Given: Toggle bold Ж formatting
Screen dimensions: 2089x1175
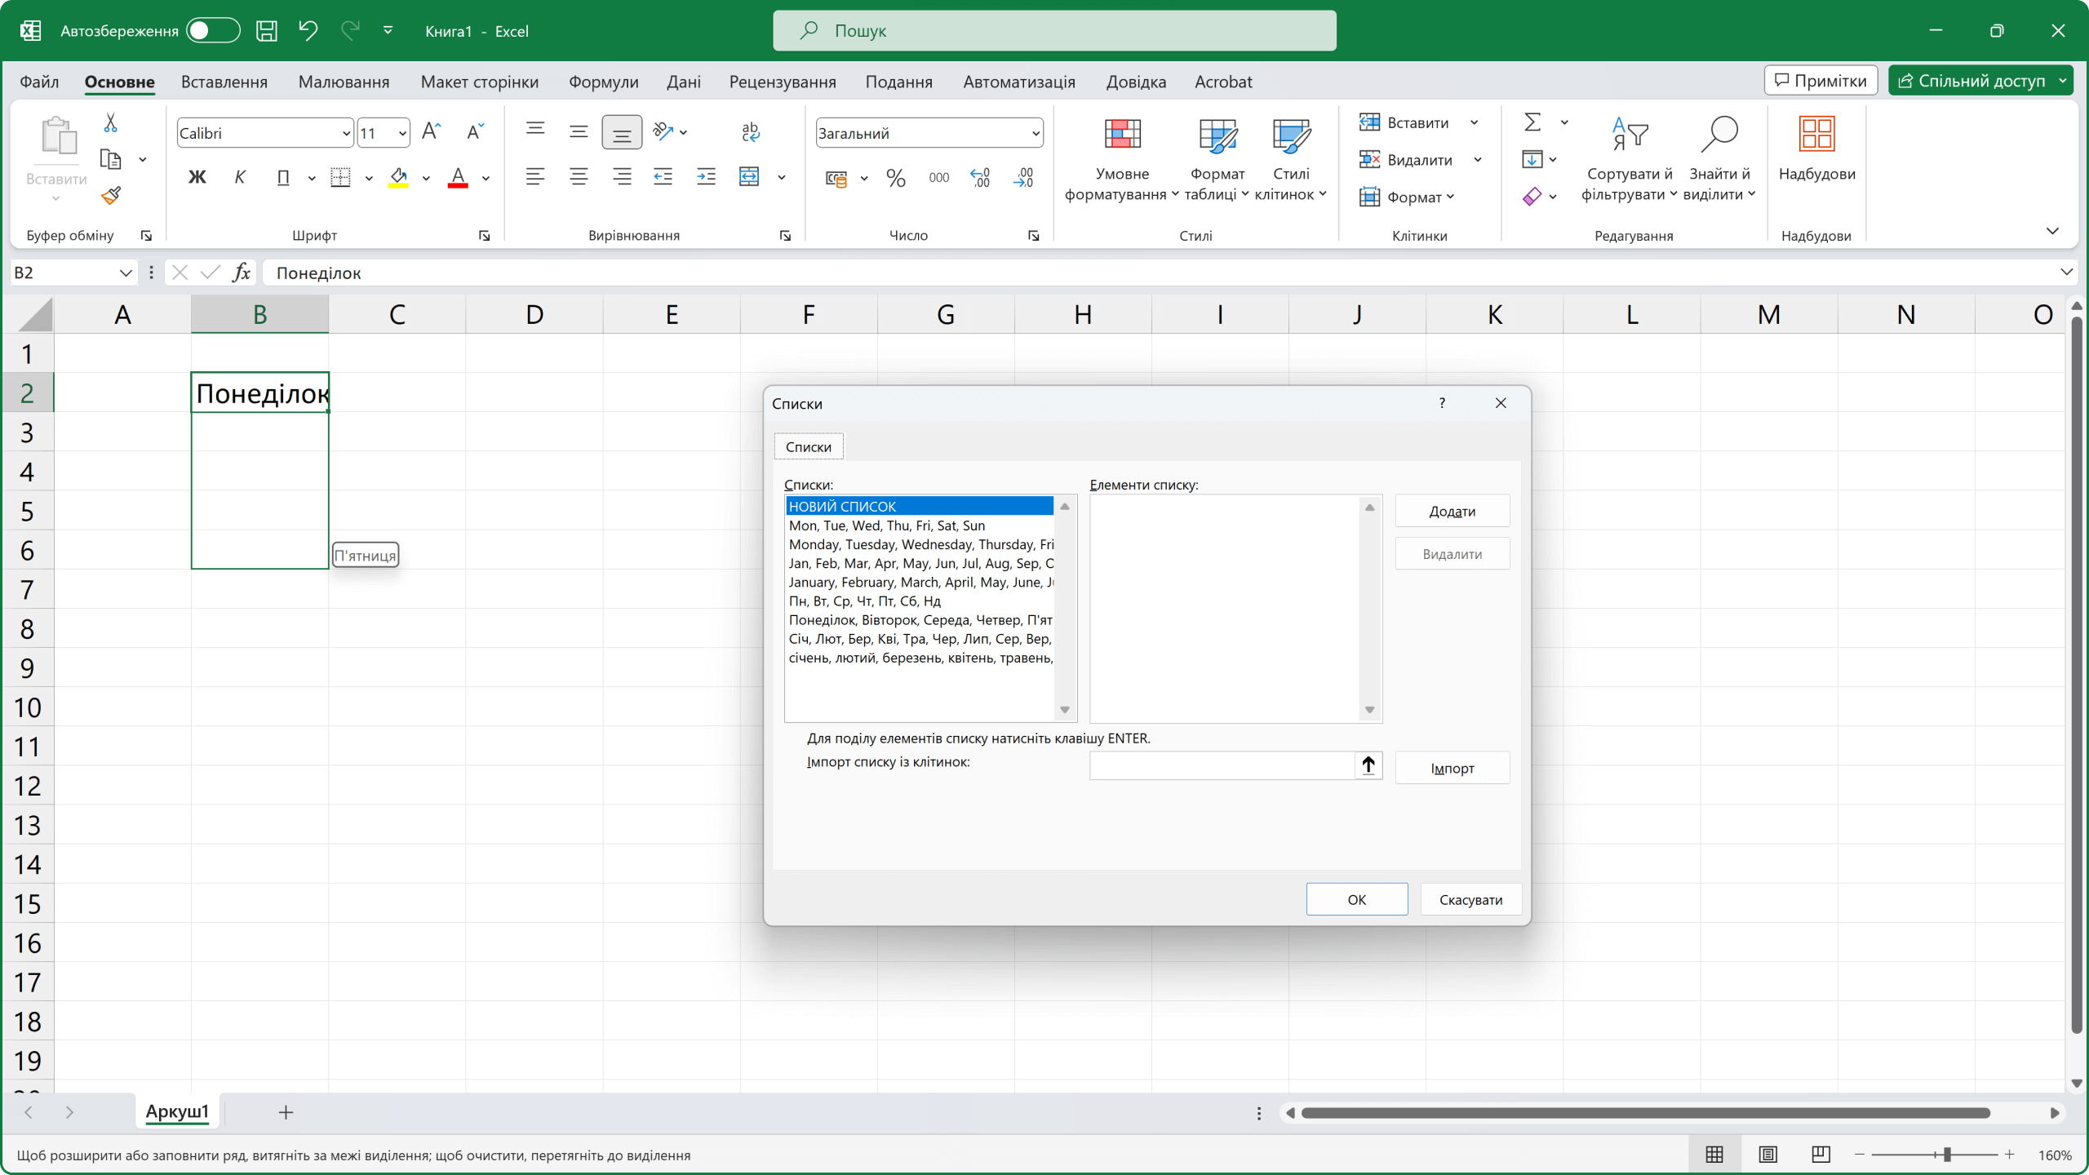Looking at the screenshot, I should [x=197, y=177].
